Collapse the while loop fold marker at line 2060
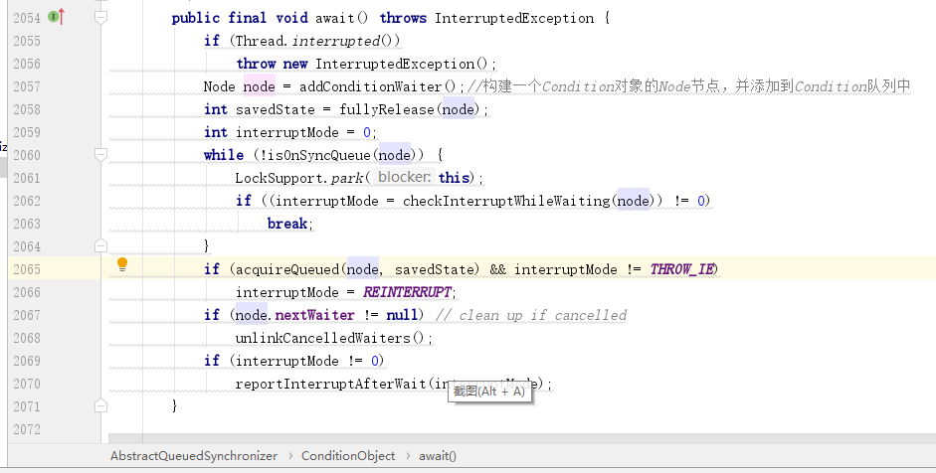 [100, 155]
